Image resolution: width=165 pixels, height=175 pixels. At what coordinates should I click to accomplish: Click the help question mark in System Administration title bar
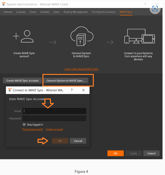pos(145,4)
